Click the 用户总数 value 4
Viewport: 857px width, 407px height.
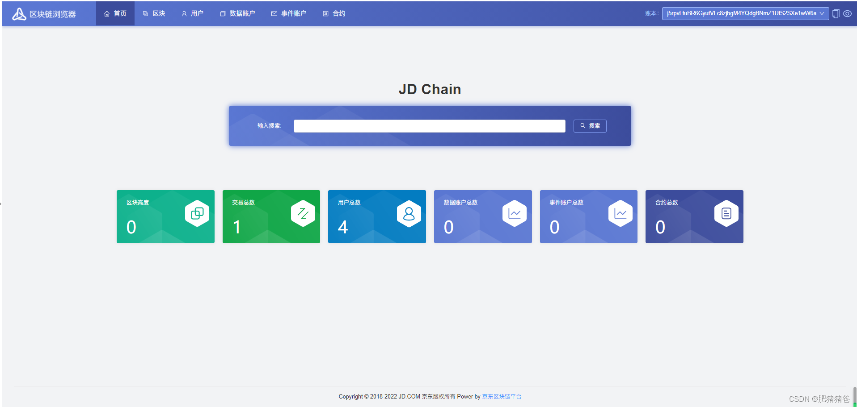[343, 227]
